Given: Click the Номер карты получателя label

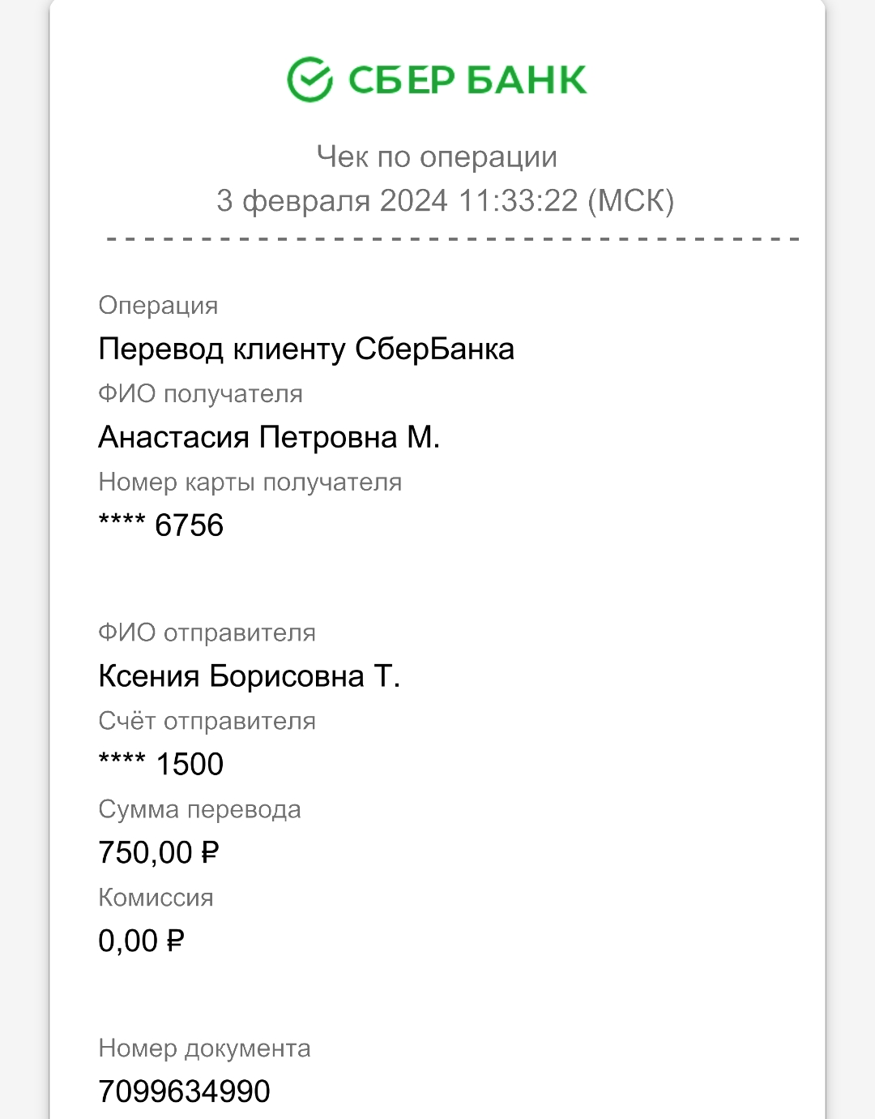Looking at the screenshot, I should click(x=250, y=482).
